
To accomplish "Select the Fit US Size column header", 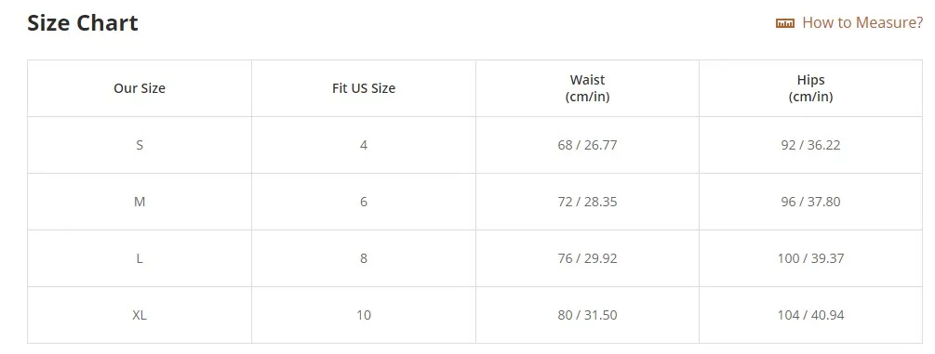I will coord(364,88).
